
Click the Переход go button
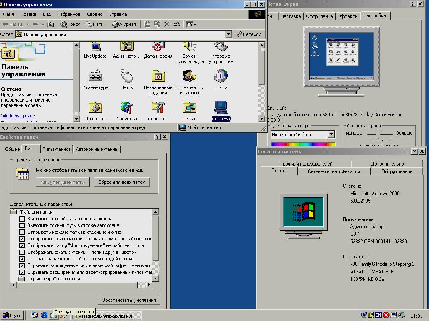click(249, 34)
